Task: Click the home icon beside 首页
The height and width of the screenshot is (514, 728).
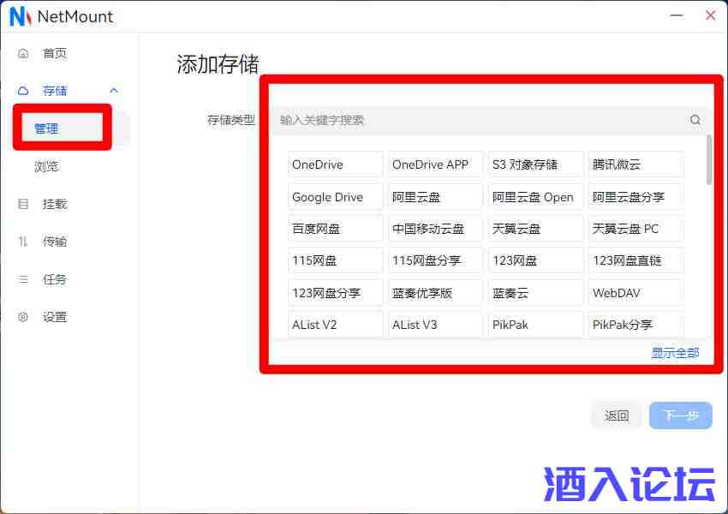Action: point(23,53)
